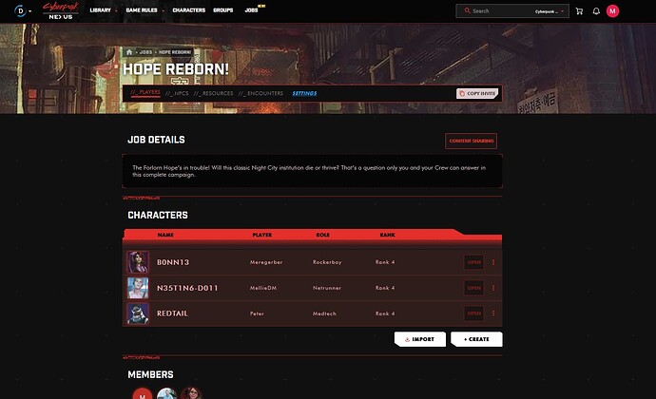The height and width of the screenshot is (399, 656).
Task: Switch to the Encounters tab
Action: click(260, 93)
